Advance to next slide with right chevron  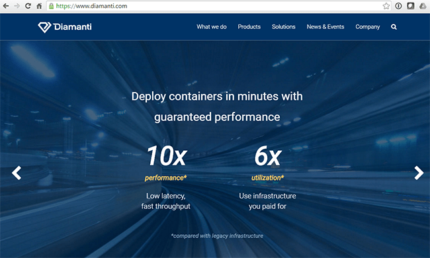419,173
